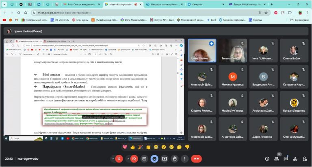Select Олена Бабак participant tile

point(294,51)
